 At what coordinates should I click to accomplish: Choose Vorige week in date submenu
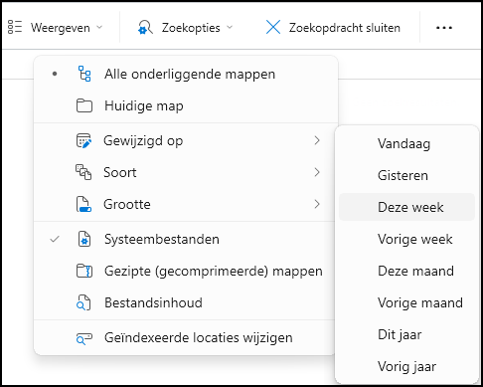pyautogui.click(x=406, y=239)
